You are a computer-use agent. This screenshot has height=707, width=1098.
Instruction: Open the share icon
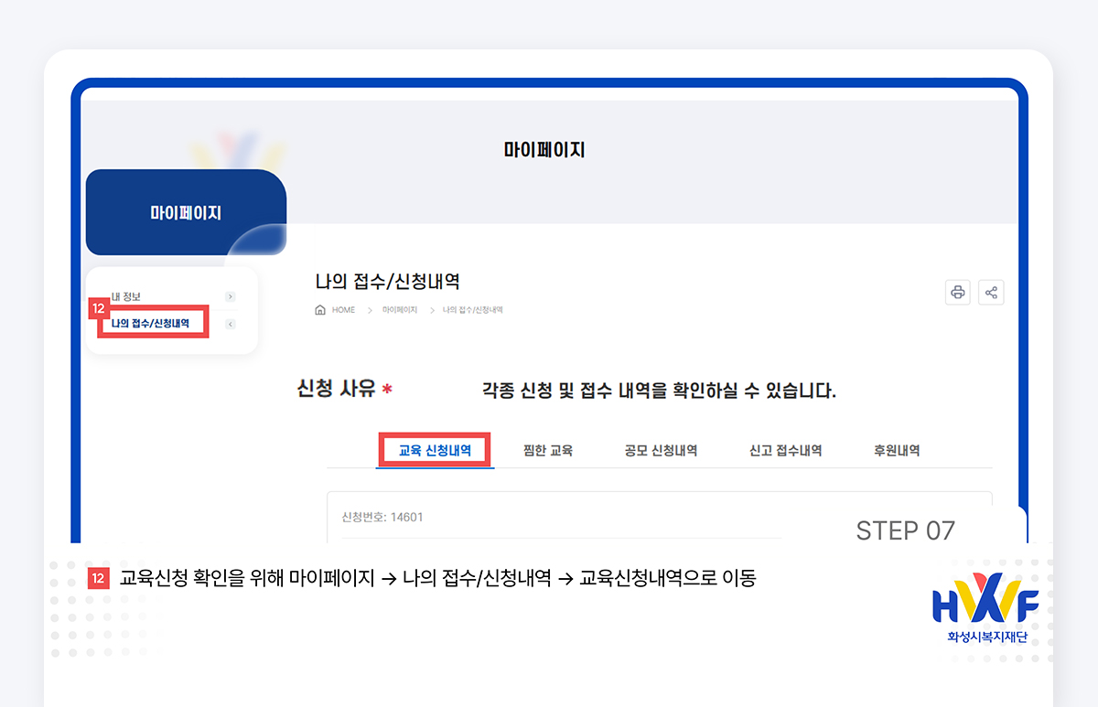click(992, 292)
